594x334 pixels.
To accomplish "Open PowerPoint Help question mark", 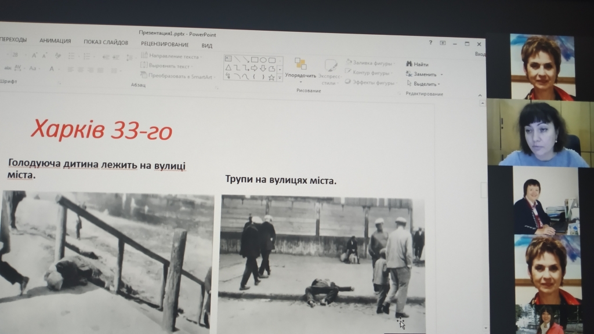I will coord(430,42).
